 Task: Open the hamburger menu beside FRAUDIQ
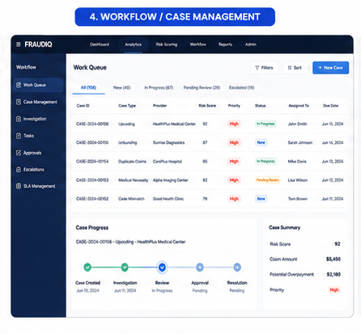(x=19, y=44)
